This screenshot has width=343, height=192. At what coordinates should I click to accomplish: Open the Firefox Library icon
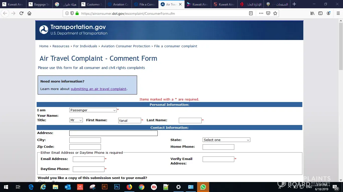(312, 13)
